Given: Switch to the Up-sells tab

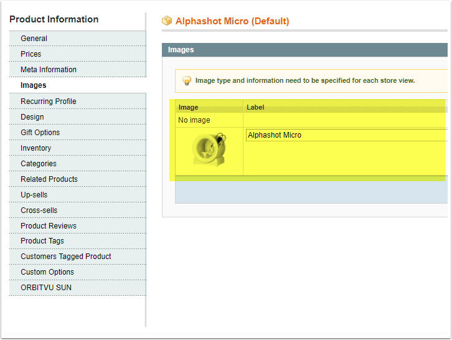Looking at the screenshot, I should pos(78,195).
